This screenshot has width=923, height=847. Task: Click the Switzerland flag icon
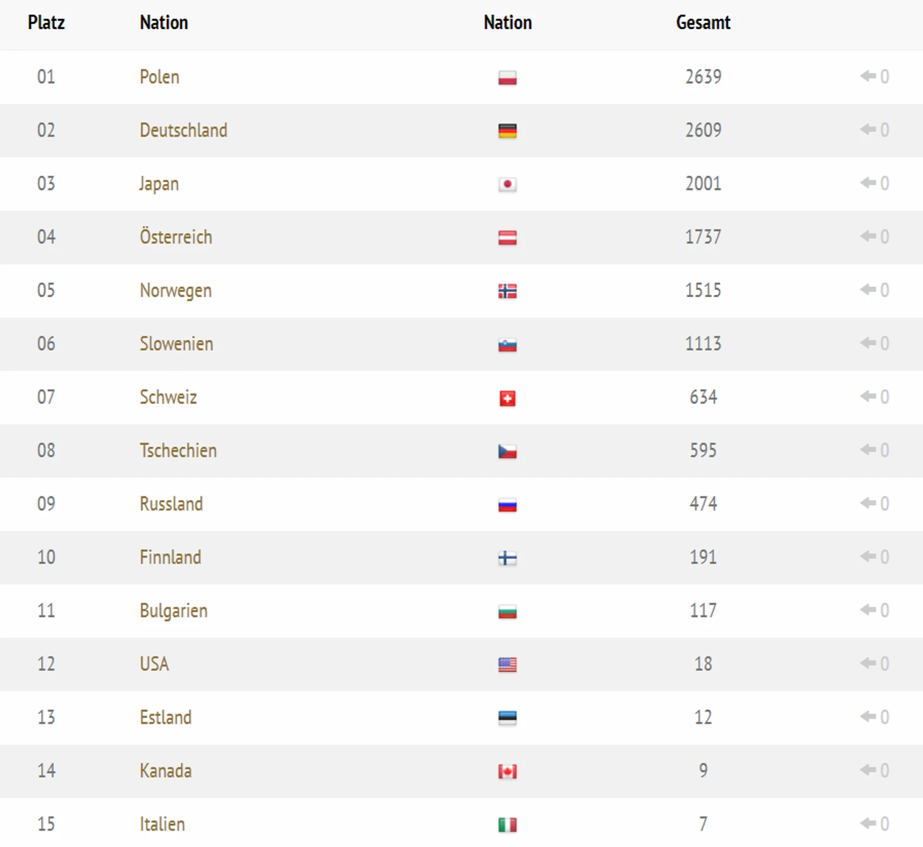[x=507, y=398]
